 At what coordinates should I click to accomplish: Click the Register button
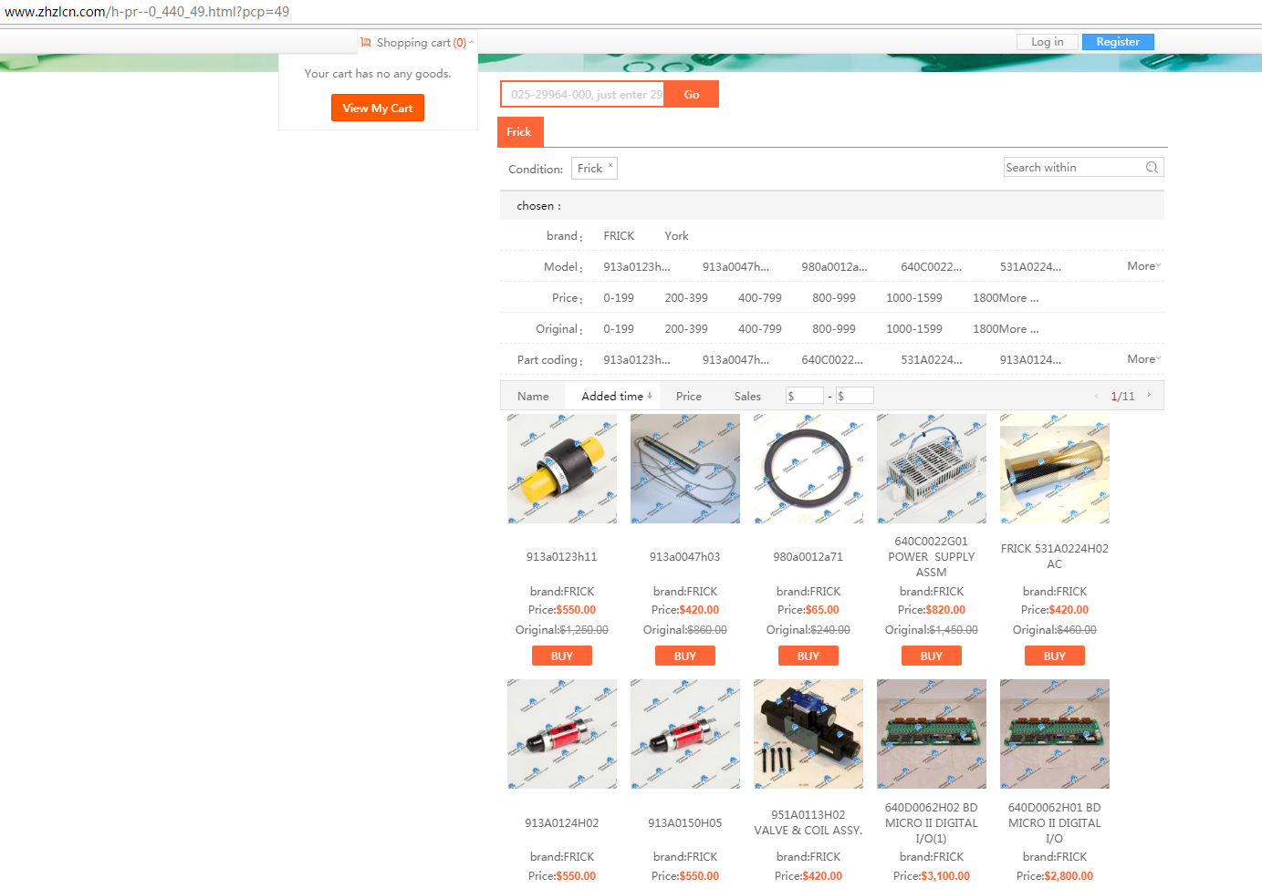[1117, 42]
